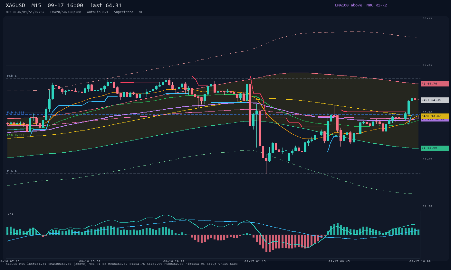451x270 pixels.
Task: Click the 09-16 20:00 time axis label
Action: pos(174,261)
